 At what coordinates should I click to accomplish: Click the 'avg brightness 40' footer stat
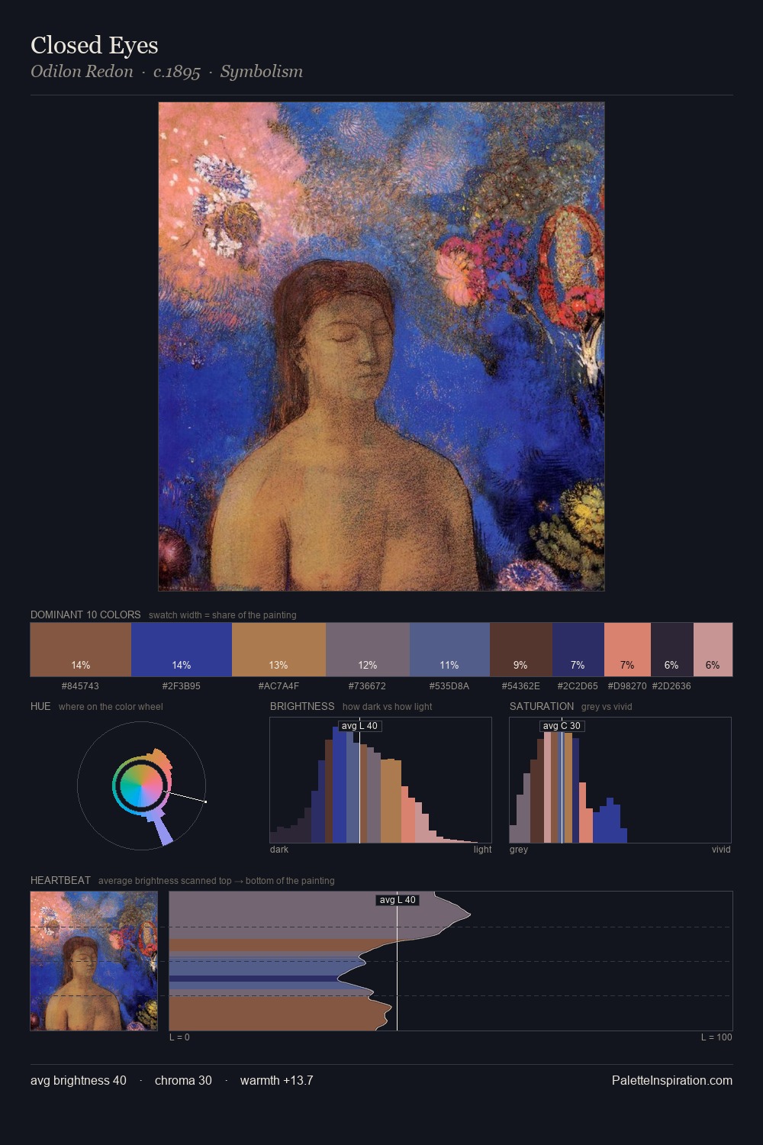(x=79, y=1080)
